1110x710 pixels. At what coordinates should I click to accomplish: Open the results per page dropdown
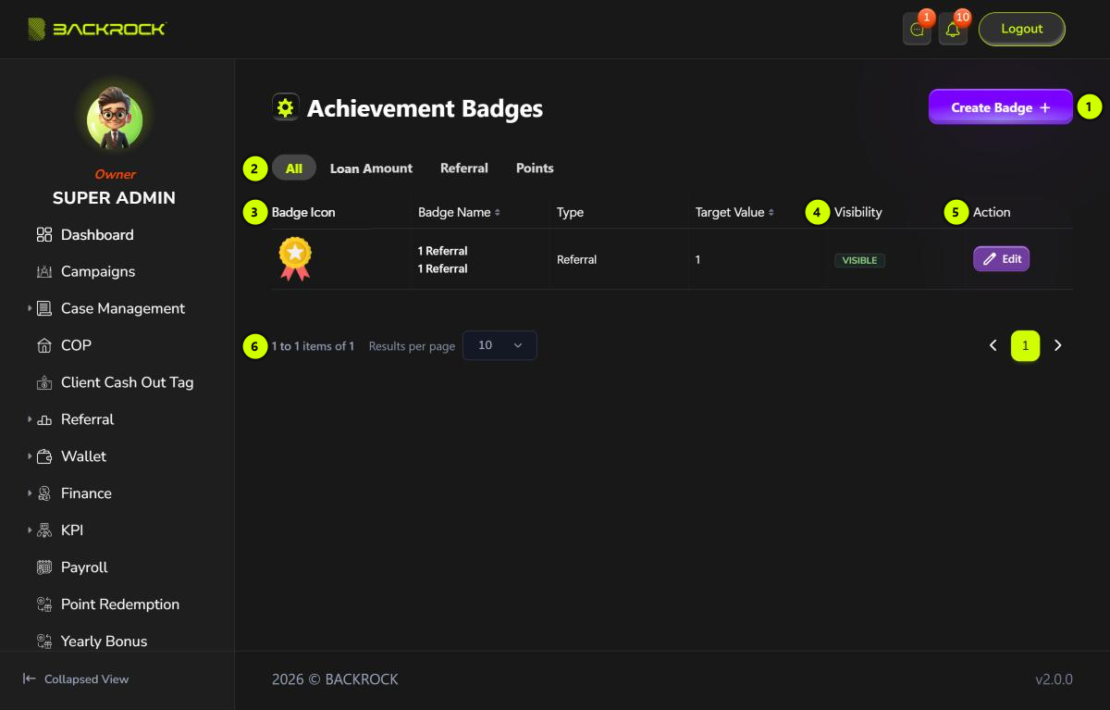[x=499, y=345]
